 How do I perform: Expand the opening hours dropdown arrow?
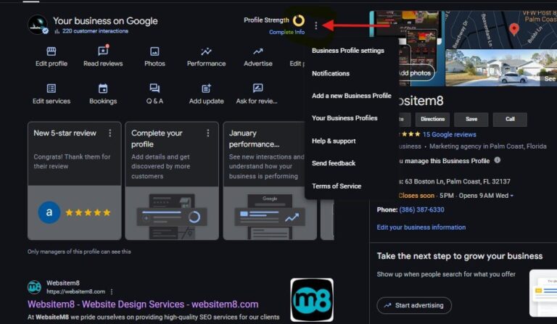click(511, 196)
